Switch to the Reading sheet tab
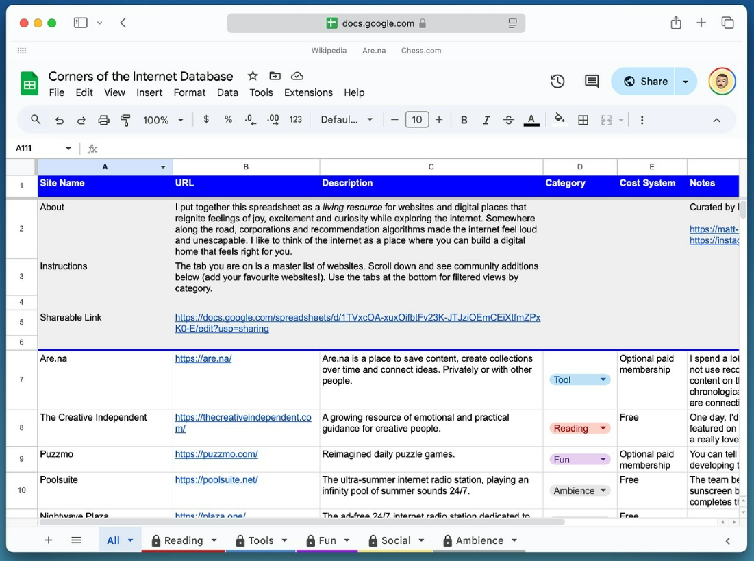Screen dimensions: 754x561 pos(184,540)
